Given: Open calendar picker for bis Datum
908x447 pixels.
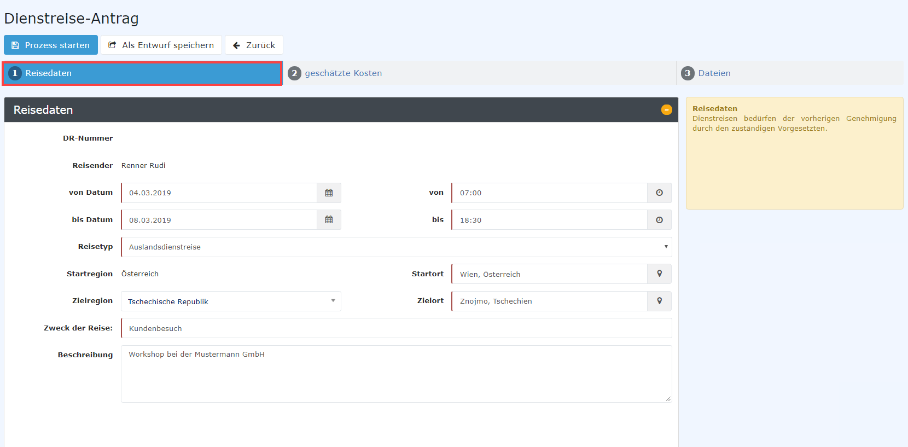Looking at the screenshot, I should [x=329, y=220].
